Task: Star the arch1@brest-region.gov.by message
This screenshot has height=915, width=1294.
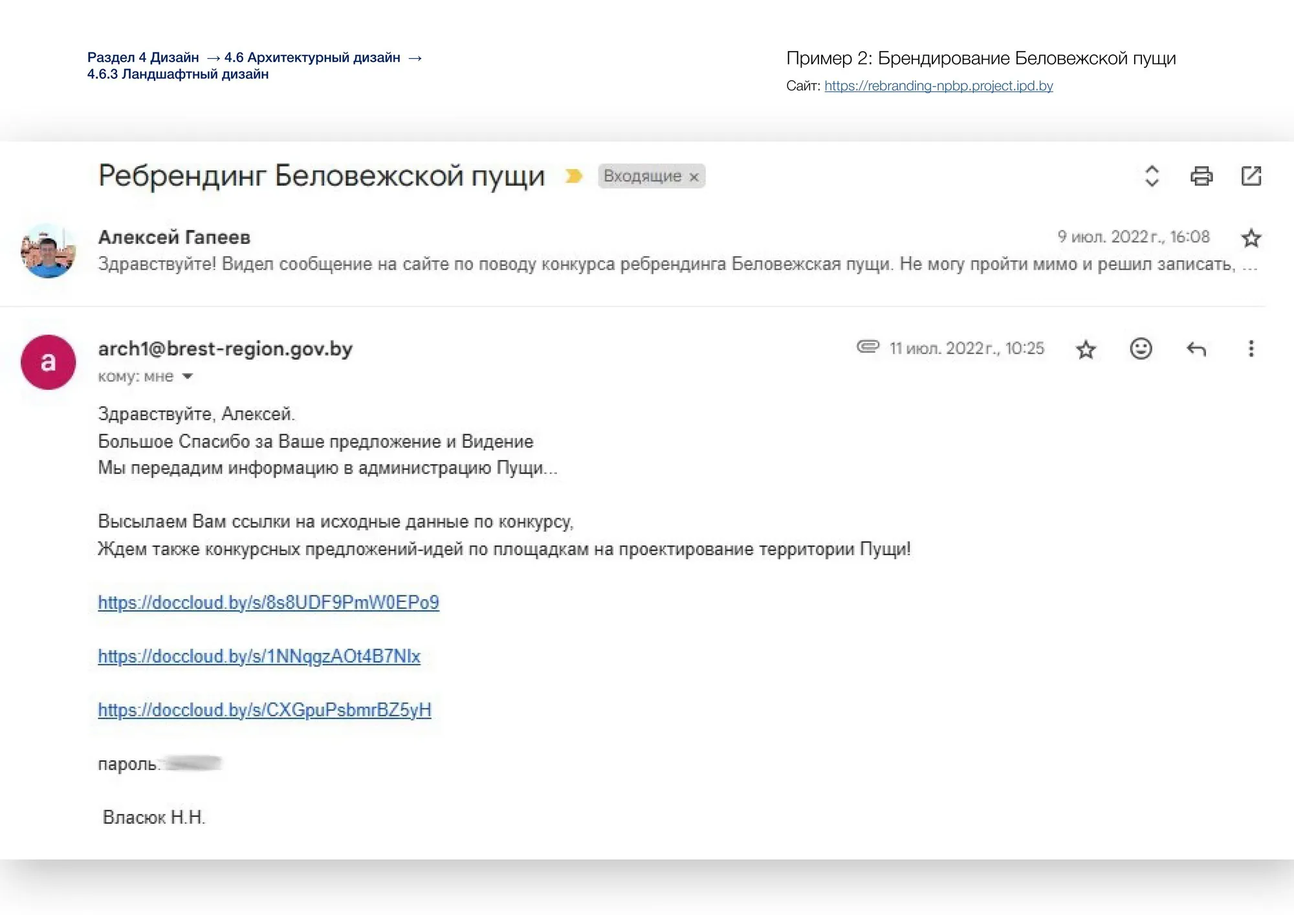Action: [1086, 349]
